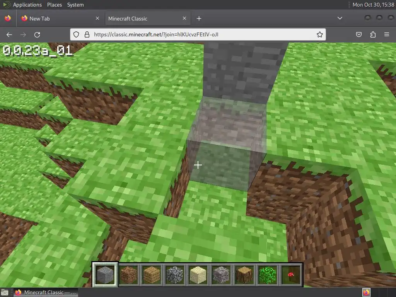Open the browser extensions icon
The width and height of the screenshot is (396, 297).
tap(373, 34)
